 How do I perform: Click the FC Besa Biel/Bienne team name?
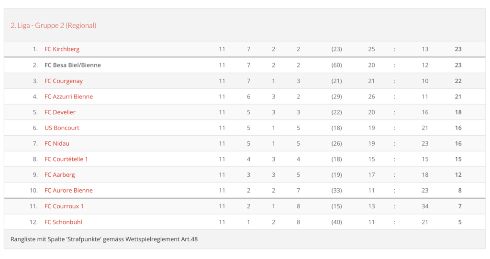72,65
